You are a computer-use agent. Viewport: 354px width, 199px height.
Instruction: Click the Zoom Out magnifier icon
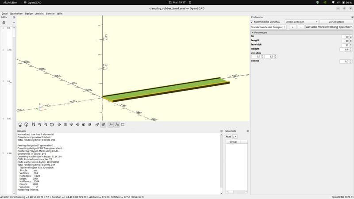pos(46,125)
